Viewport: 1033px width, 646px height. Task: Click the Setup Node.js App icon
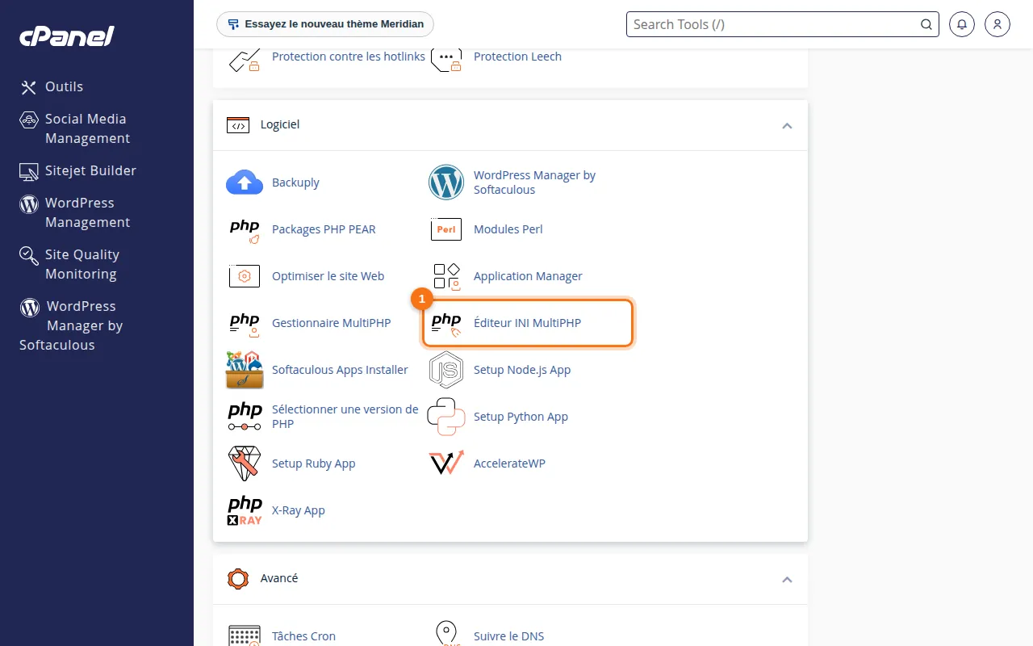(x=446, y=370)
